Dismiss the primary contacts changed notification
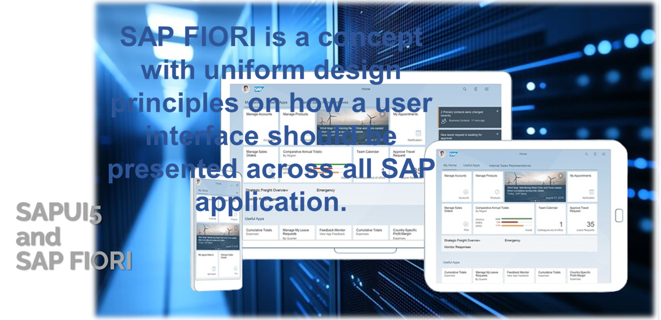Screen dimensions: 661x320 [497, 111]
